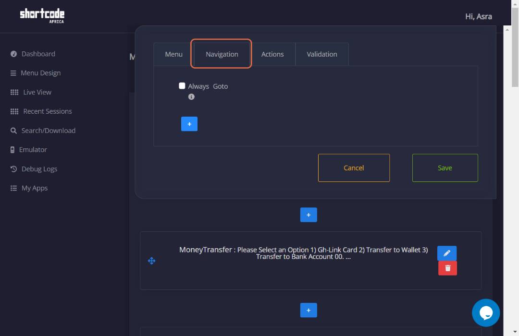The width and height of the screenshot is (519, 336).
Task: Add navigation rule with plus button
Action: pos(189,124)
